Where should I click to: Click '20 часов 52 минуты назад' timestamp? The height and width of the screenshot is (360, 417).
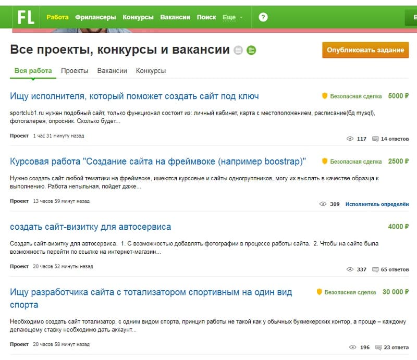tap(63, 266)
